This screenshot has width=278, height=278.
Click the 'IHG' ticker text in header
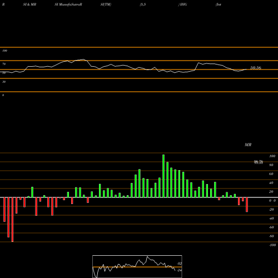[183, 4]
